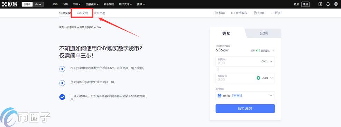This screenshot has width=341, height=127.
Task: Click the 欧易 OKX logo
Action: [x=9, y=4]
